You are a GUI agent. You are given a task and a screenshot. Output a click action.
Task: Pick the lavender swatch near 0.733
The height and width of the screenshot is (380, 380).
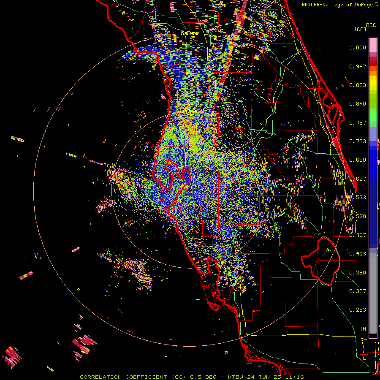pos(373,134)
